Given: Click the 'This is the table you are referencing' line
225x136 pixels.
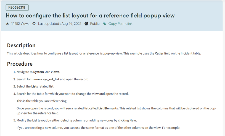Looking at the screenshot, I should point(42,101).
